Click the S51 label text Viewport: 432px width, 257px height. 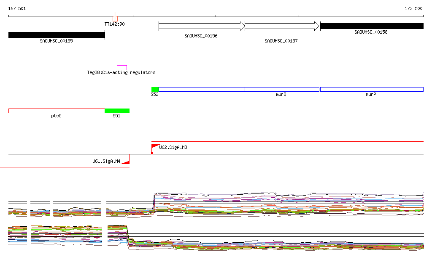click(116, 116)
